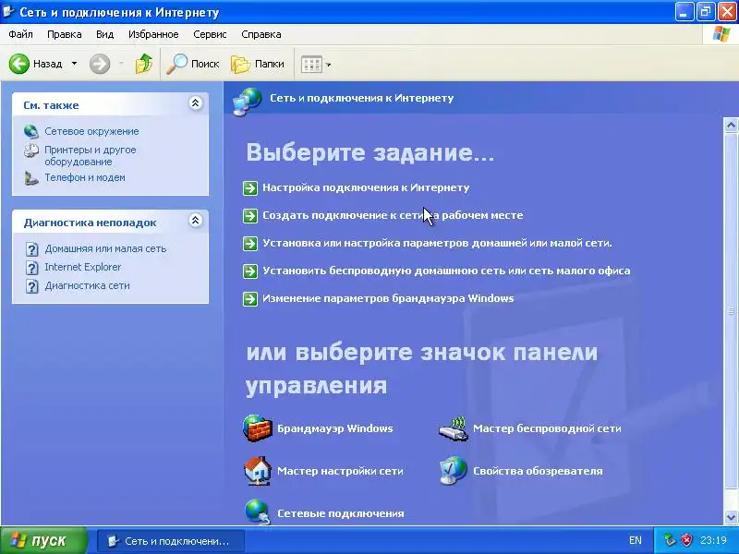This screenshot has height=554, width=739.
Task: Click the Свойства обозревателя icon
Action: coord(453,471)
